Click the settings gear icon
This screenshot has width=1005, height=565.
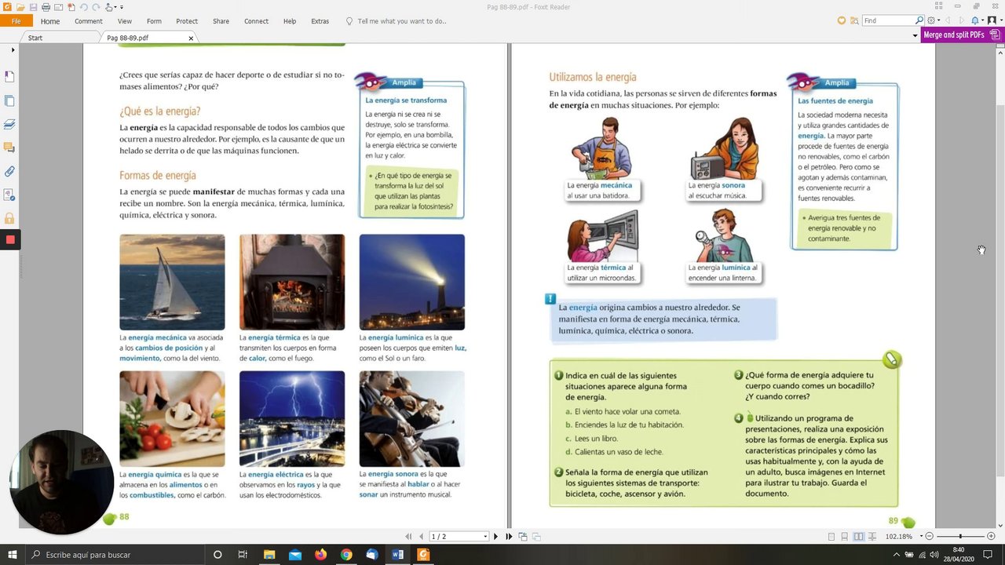point(931,20)
